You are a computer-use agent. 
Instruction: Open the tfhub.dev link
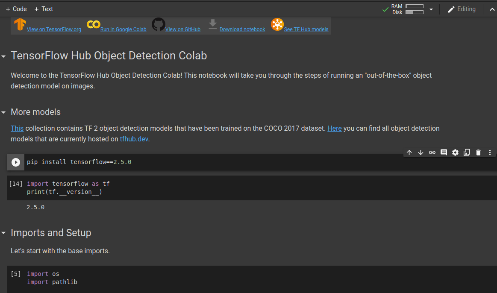click(x=135, y=139)
